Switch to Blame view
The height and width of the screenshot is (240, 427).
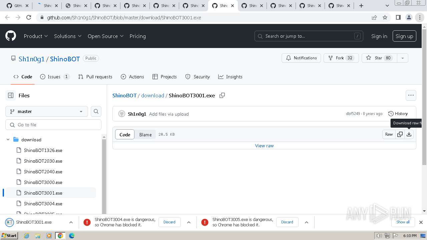coord(145,134)
